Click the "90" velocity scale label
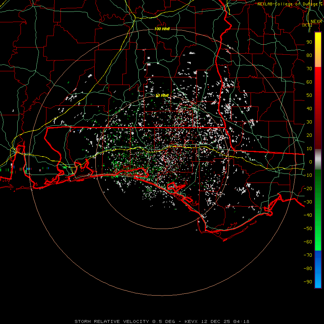The image size is (324, 324). (x=309, y=42)
